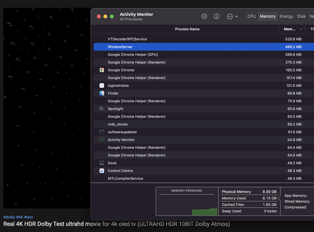Select the Dock process name
This screenshot has width=314, height=232.
(x=112, y=163)
